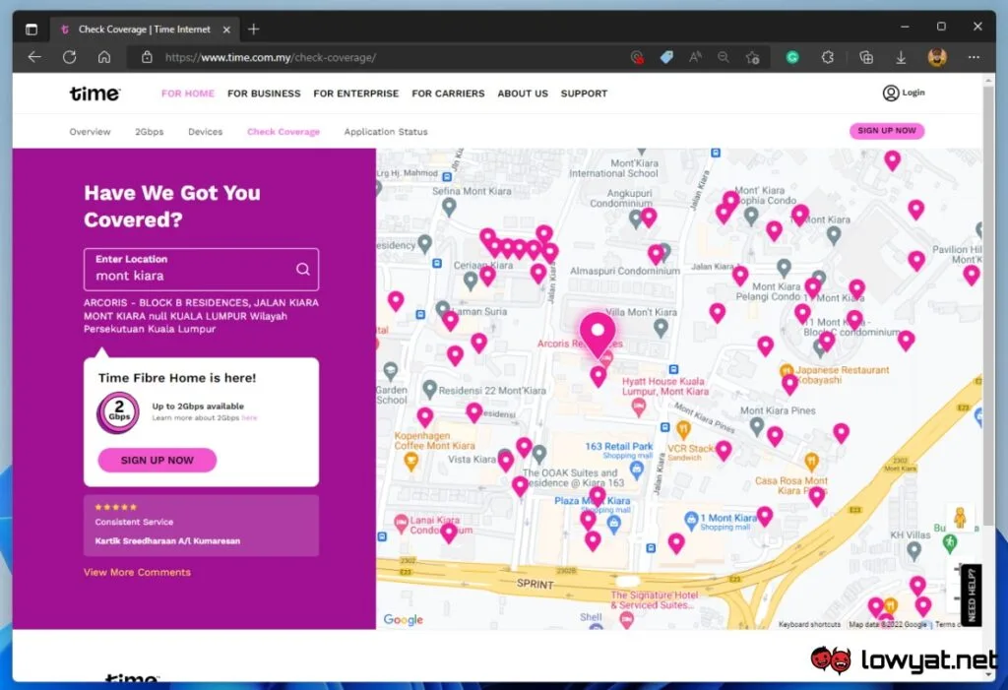The width and height of the screenshot is (1008, 690).
Task: Click the 163 Retail Park shopping marker
Action: click(x=637, y=470)
